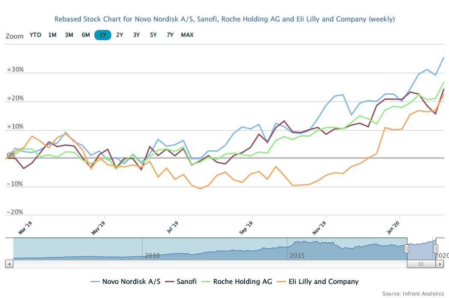The width and height of the screenshot is (449, 298).
Task: Click the navigator scrollbar thumb grip
Action: 421,264
